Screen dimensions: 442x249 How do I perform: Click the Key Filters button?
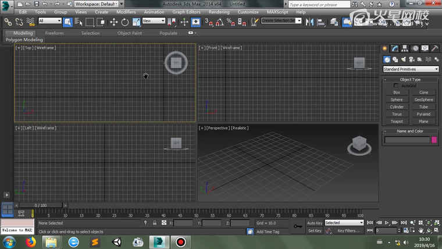[x=348, y=231]
